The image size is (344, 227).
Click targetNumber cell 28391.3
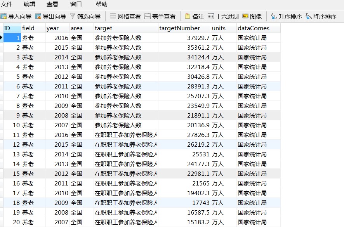point(184,86)
